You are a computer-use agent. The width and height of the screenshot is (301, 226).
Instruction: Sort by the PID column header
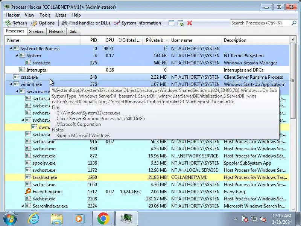[x=90, y=40]
